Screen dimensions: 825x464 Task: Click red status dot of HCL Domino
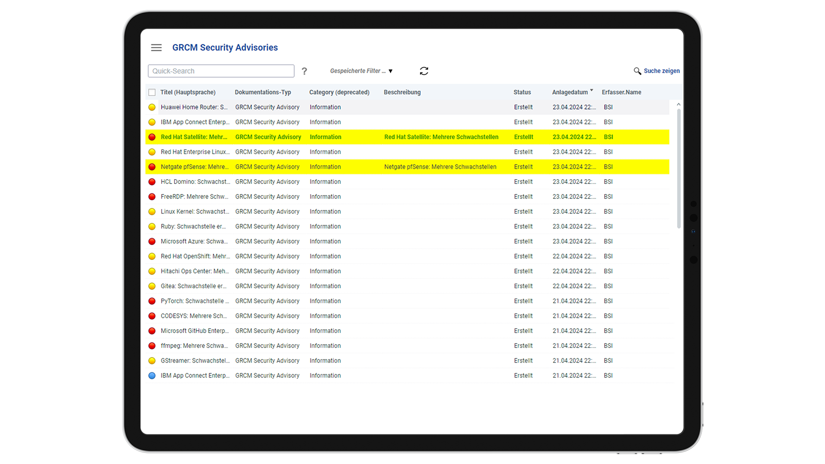[152, 182]
